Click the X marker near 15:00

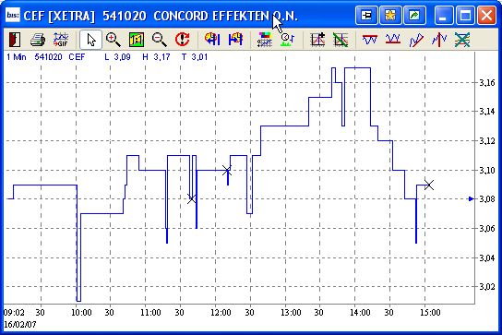tap(429, 185)
